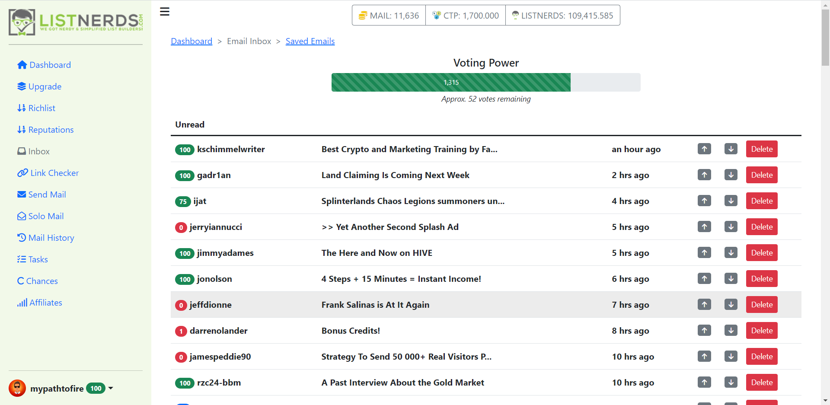830x405 pixels.
Task: Go to Richlist in the sidebar
Action: point(36,108)
